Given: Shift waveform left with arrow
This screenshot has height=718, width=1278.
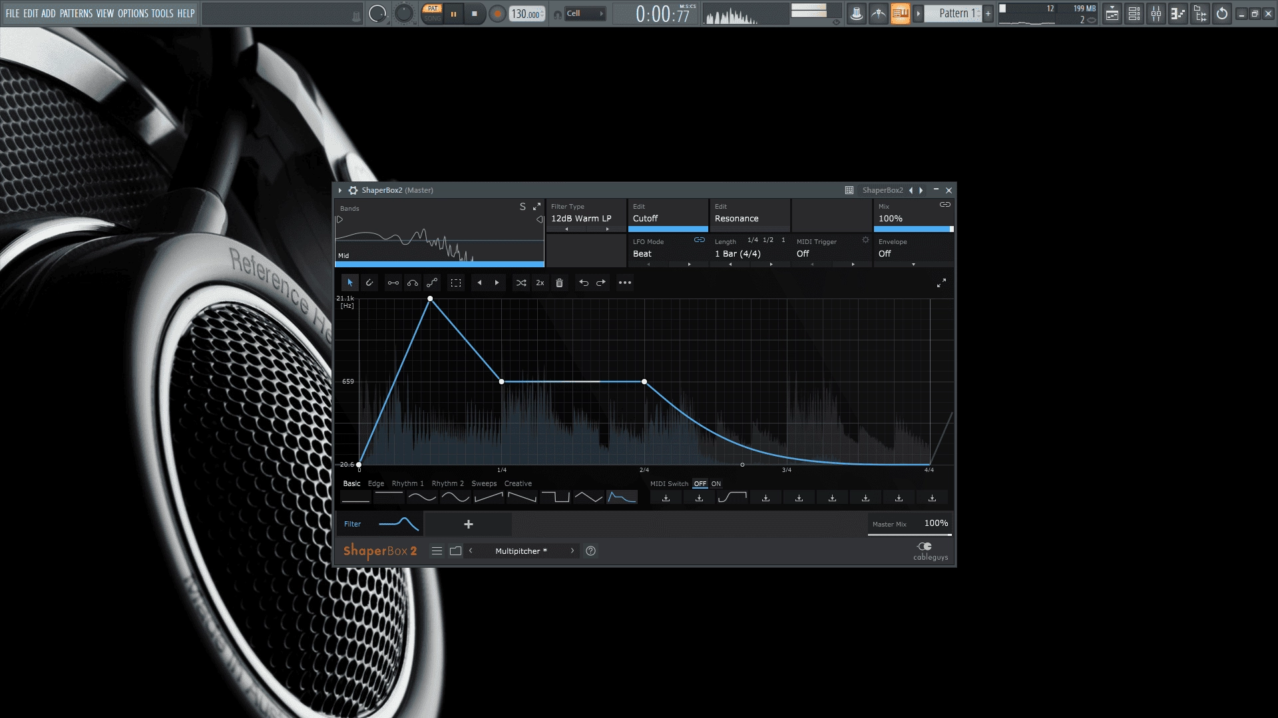Looking at the screenshot, I should 479,283.
